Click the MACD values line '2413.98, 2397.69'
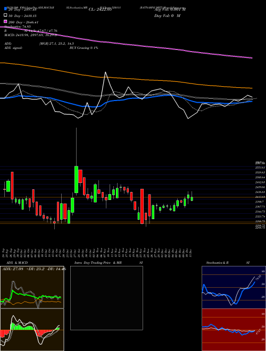Image resolution: width=266 pixels, height=351 pixels. [30, 35]
